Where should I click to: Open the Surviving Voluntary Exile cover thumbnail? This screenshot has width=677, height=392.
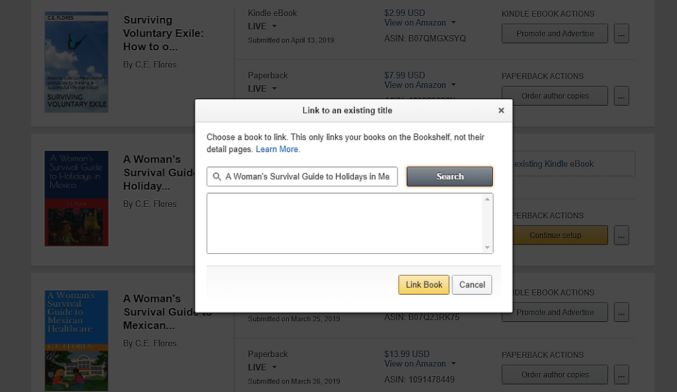[x=76, y=61]
